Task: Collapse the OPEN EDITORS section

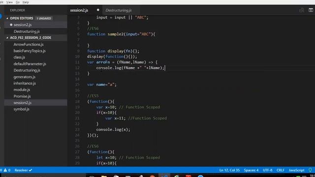Action: [7, 18]
